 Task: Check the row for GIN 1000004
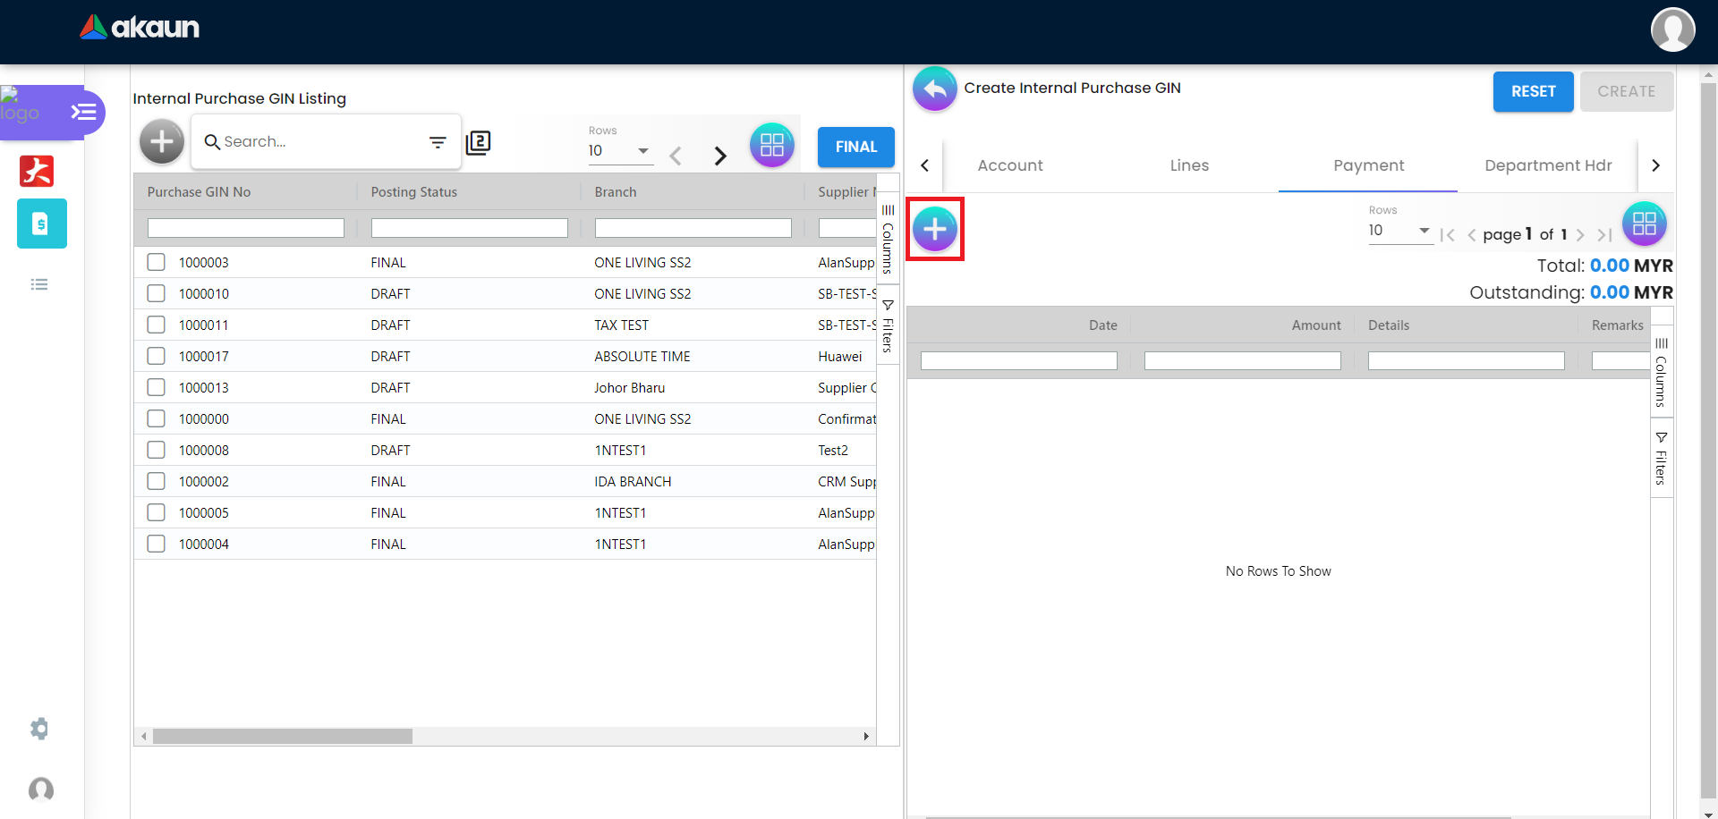click(157, 544)
